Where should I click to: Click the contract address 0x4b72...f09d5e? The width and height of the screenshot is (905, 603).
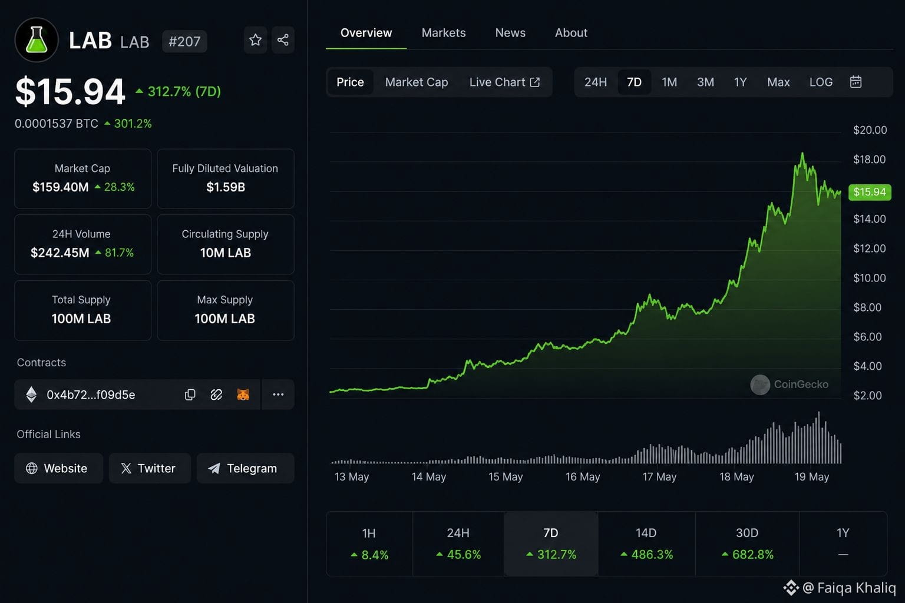tap(91, 395)
